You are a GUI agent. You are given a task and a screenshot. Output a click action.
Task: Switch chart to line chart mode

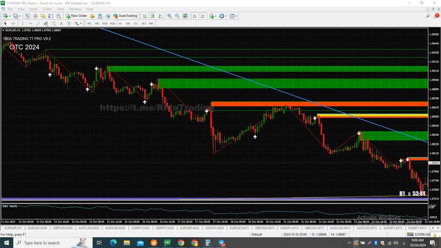click(x=161, y=16)
